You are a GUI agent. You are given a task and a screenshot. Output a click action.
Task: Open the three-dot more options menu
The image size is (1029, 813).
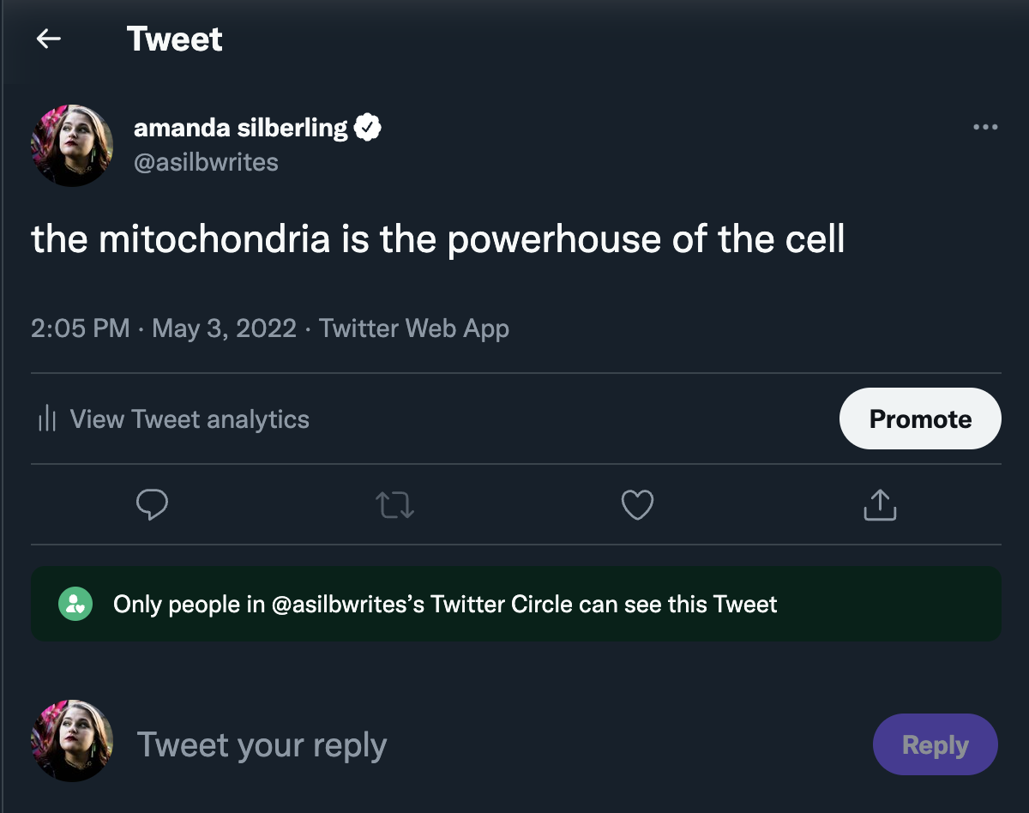pyautogui.click(x=985, y=128)
